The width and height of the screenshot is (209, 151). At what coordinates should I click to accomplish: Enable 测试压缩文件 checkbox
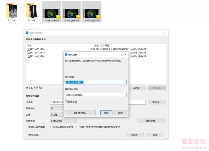click(x=27, y=127)
